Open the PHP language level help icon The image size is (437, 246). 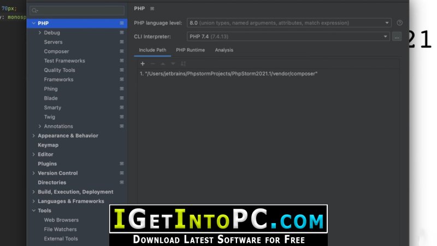pos(400,23)
